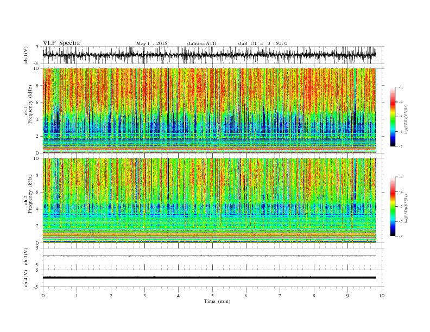Click the log(PSD) label beside ch.2 colorbar
This screenshot has height=332, width=430.
click(x=407, y=208)
